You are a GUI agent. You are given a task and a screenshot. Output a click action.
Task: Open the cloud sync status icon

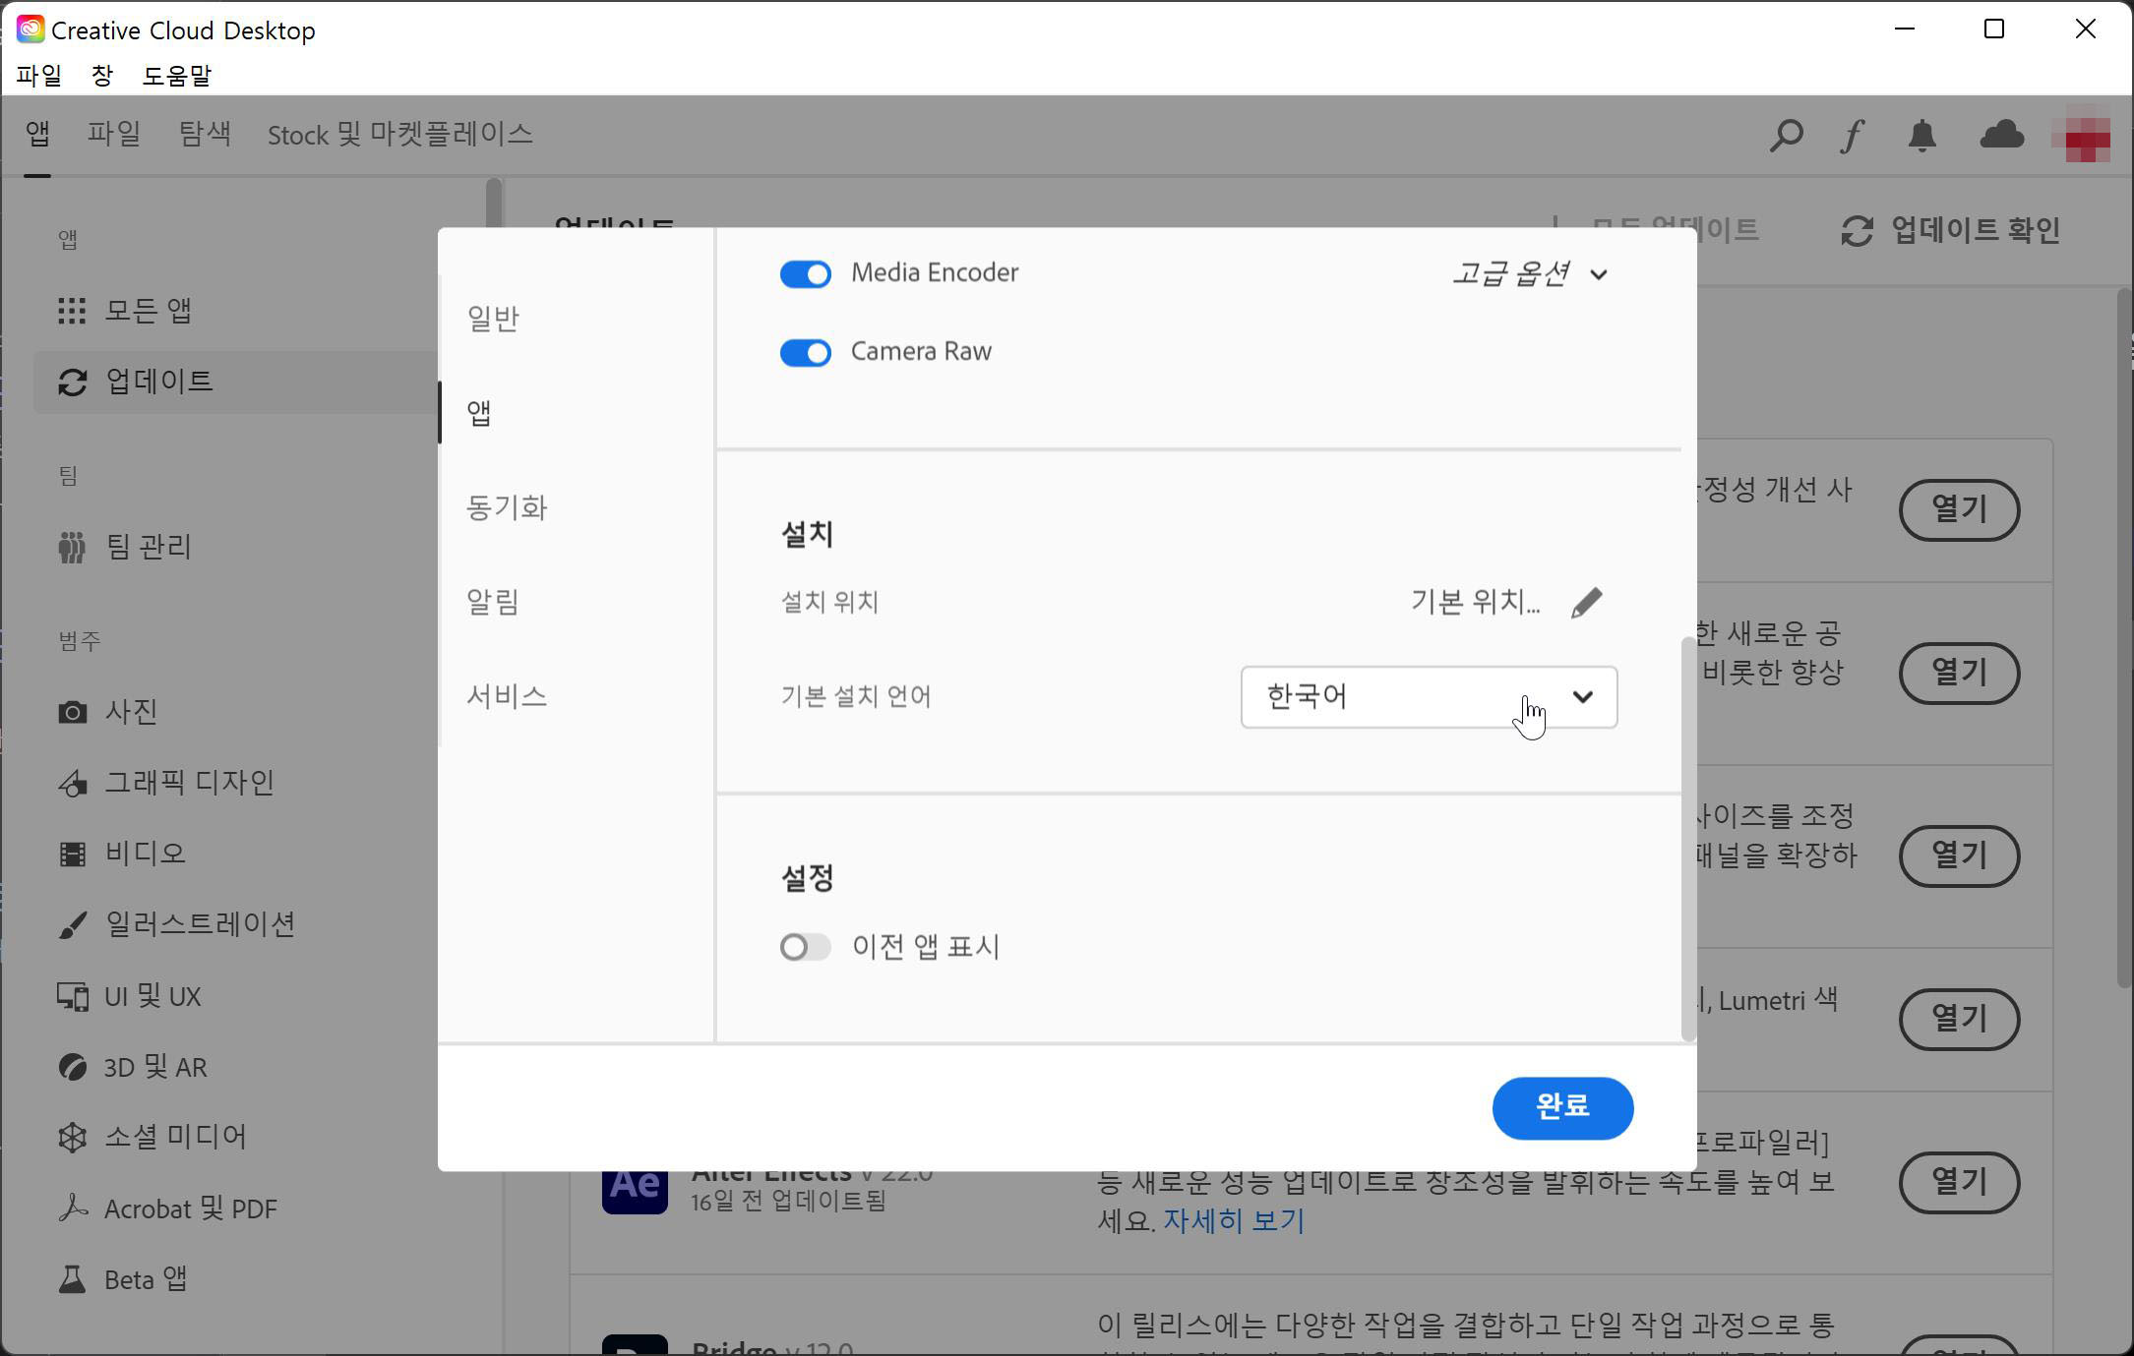[2001, 134]
